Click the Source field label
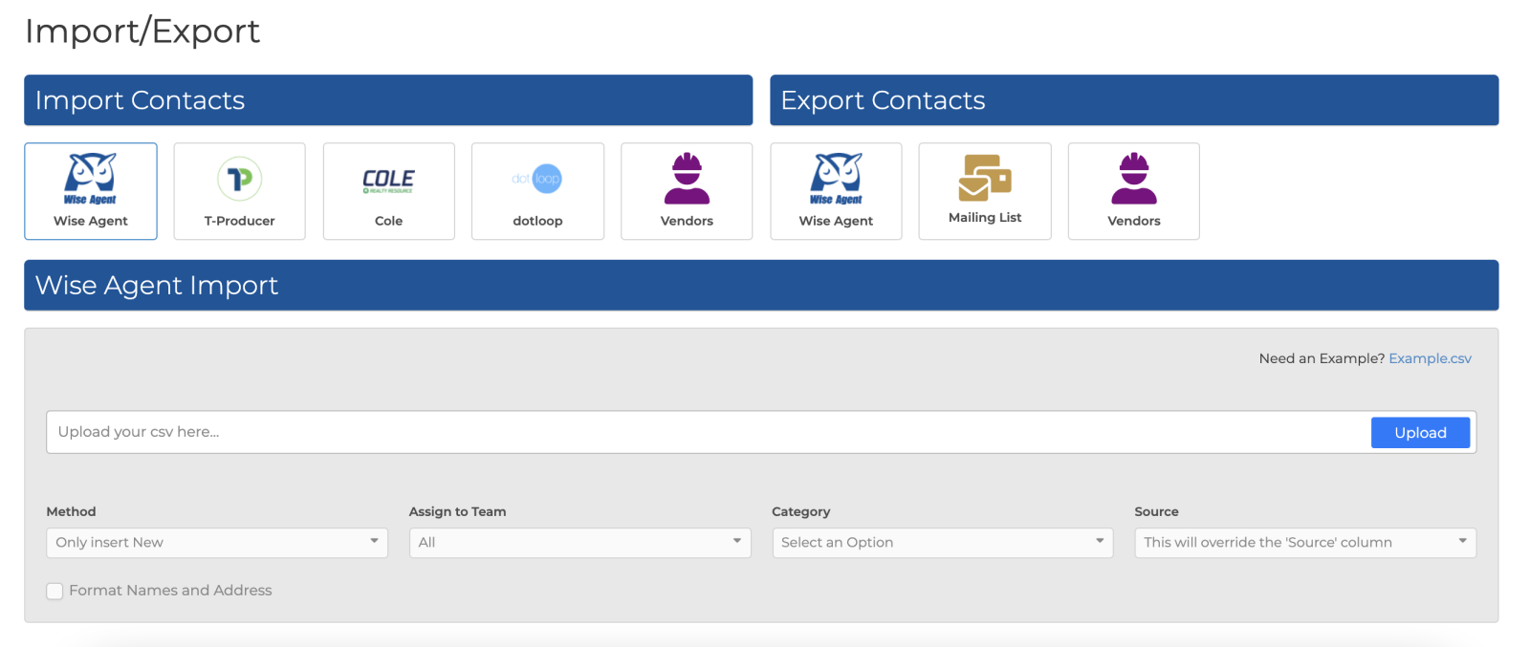 pyautogui.click(x=1157, y=511)
